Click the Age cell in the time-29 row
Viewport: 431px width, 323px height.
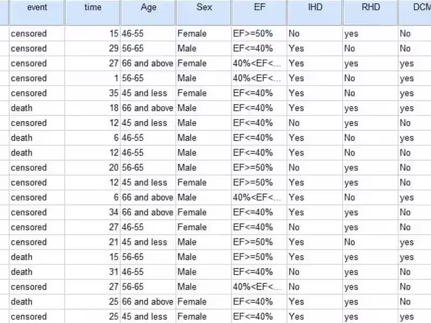148,48
